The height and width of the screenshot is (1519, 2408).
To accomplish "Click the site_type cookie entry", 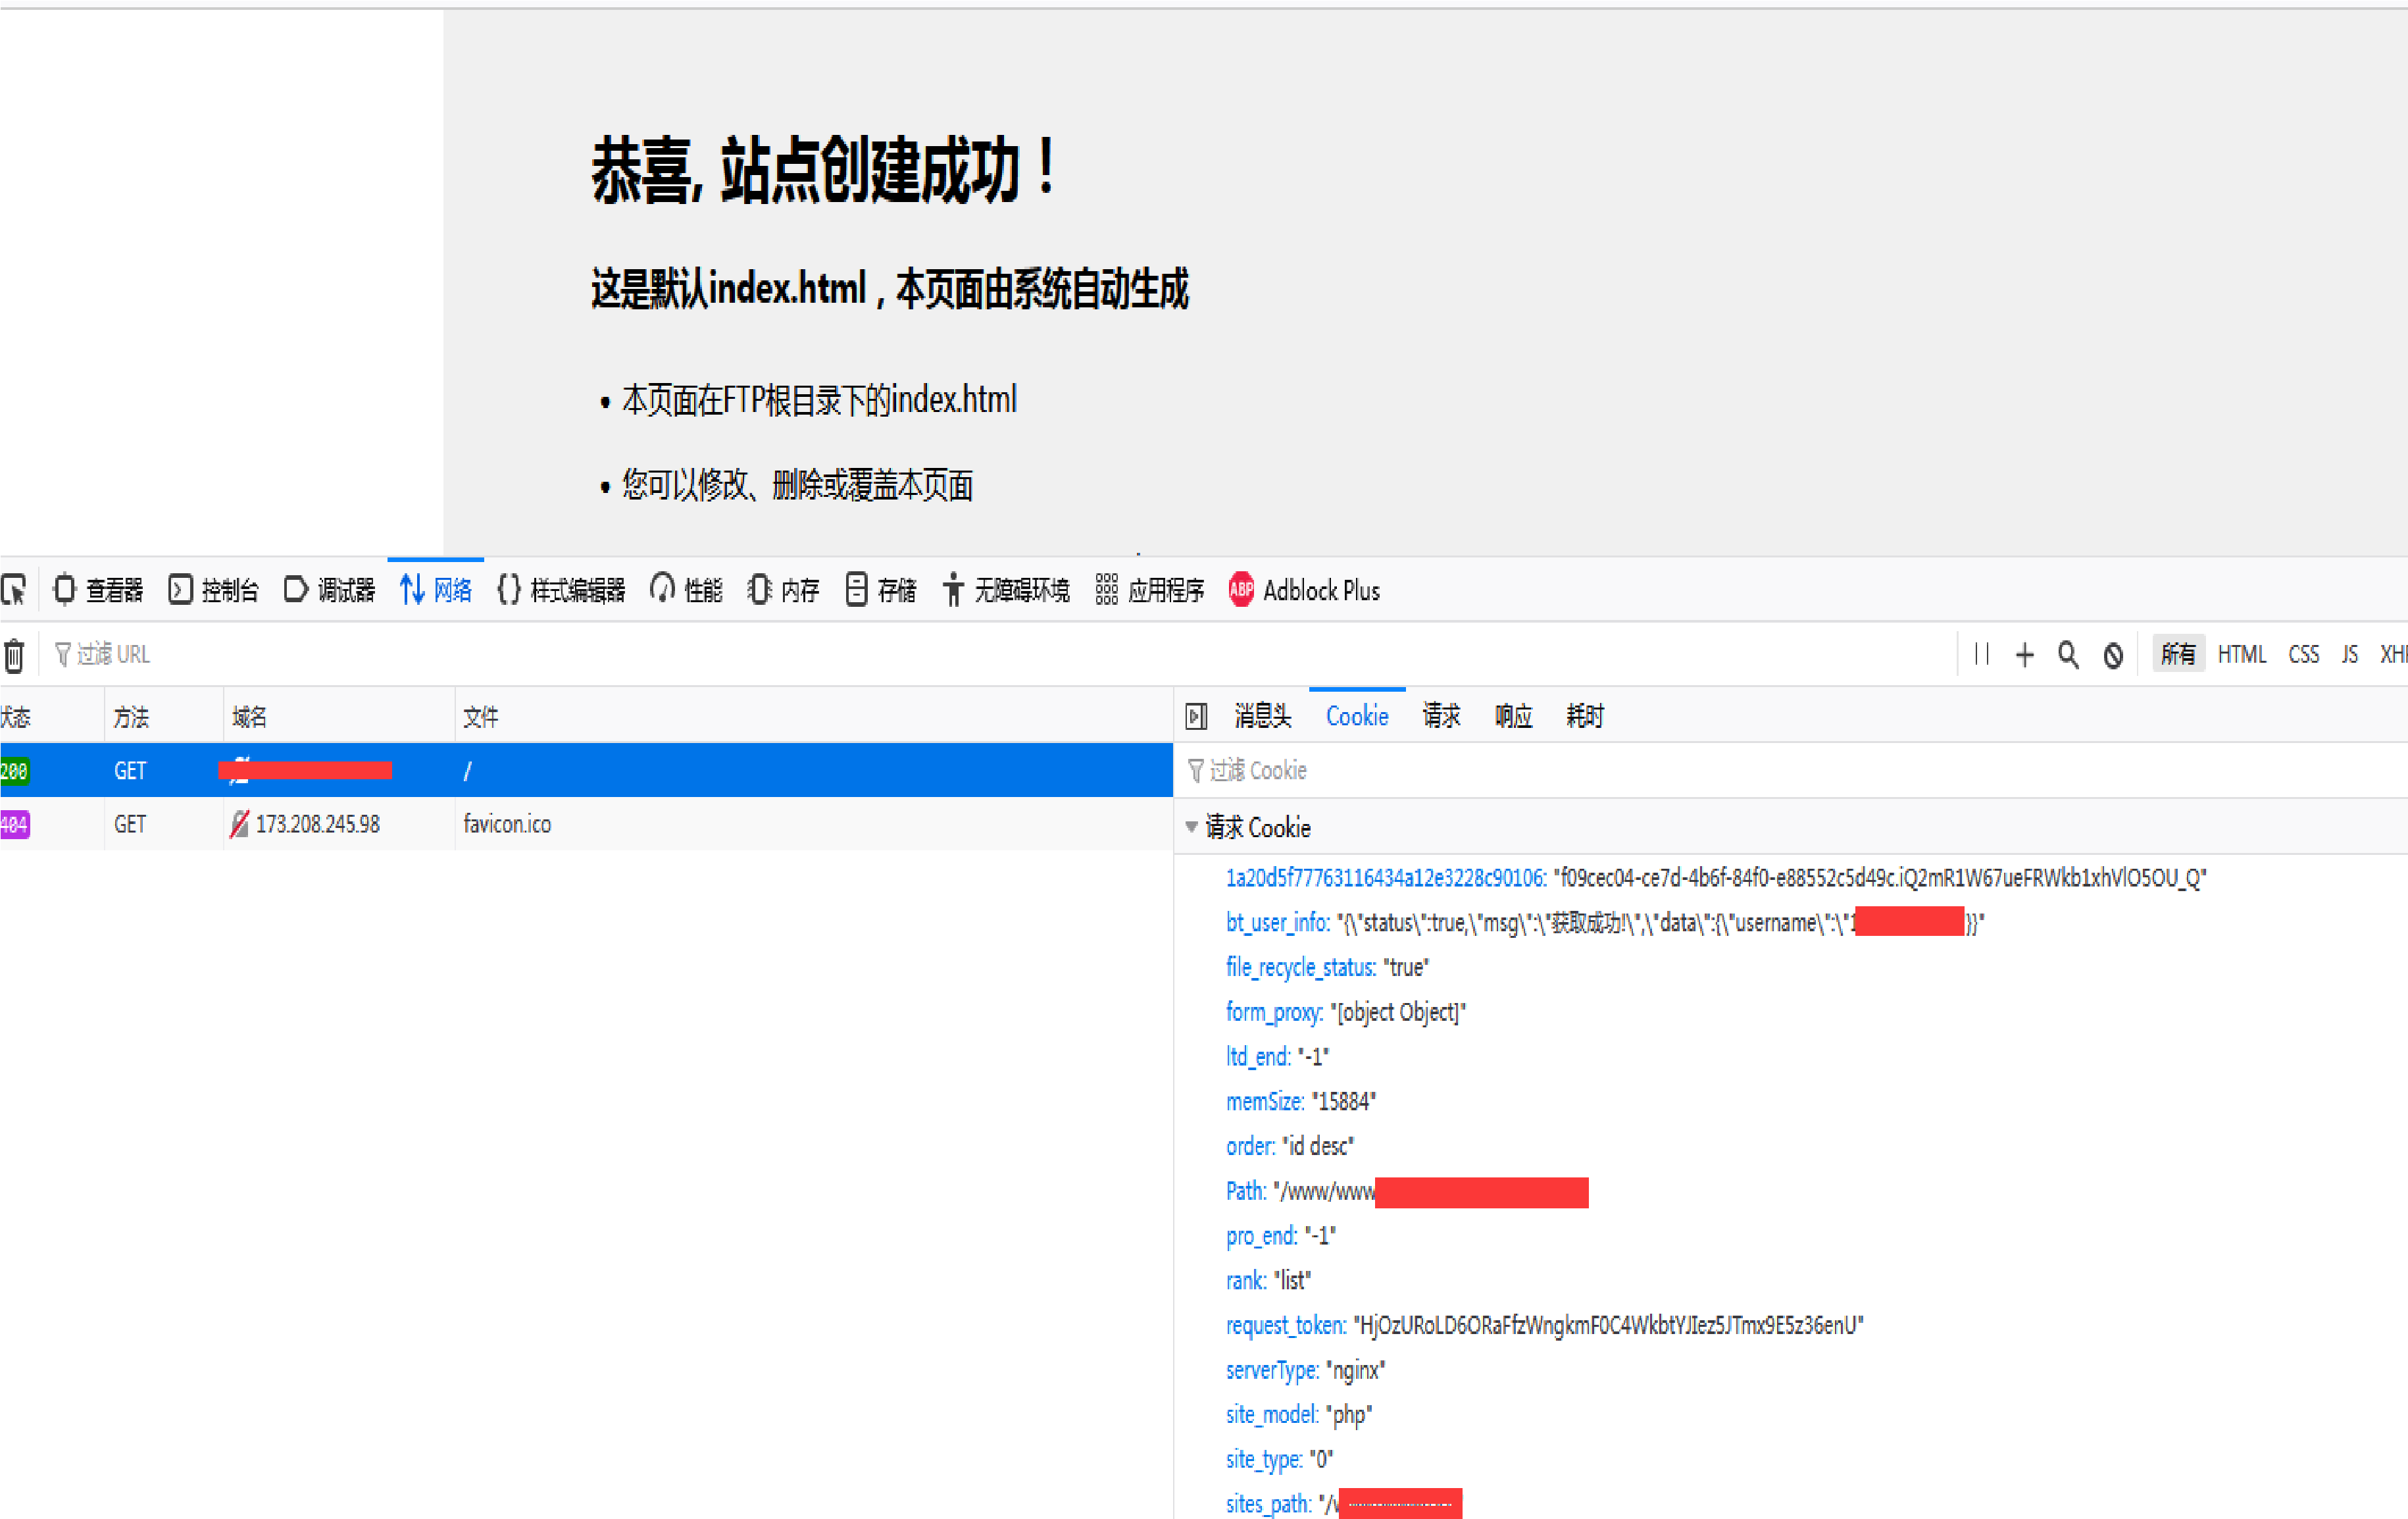I will coord(1280,1460).
